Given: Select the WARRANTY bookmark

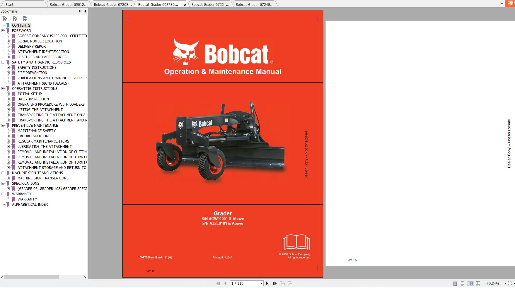Looking at the screenshot, I should click(x=27, y=199).
